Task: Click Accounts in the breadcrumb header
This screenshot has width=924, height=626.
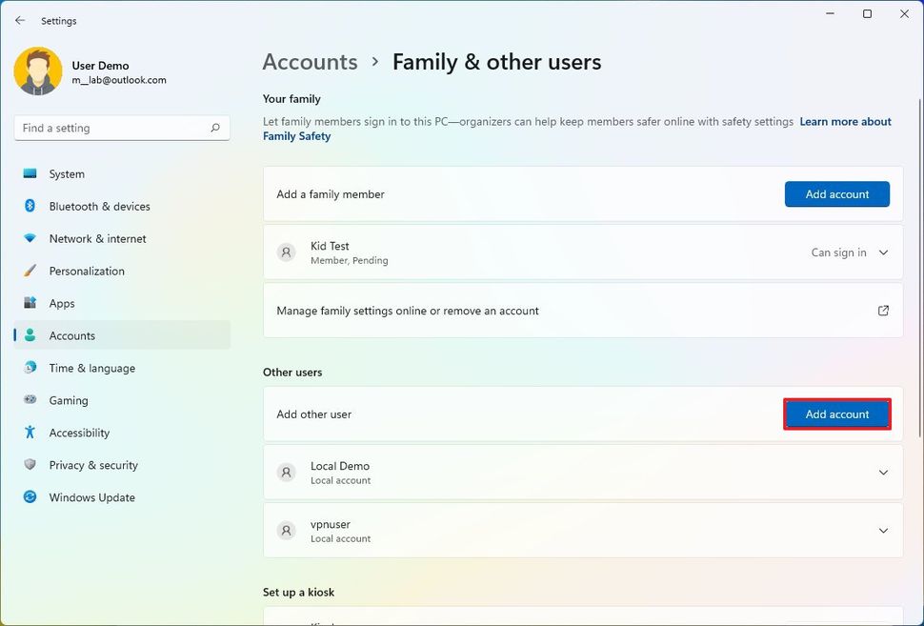Action: (310, 62)
